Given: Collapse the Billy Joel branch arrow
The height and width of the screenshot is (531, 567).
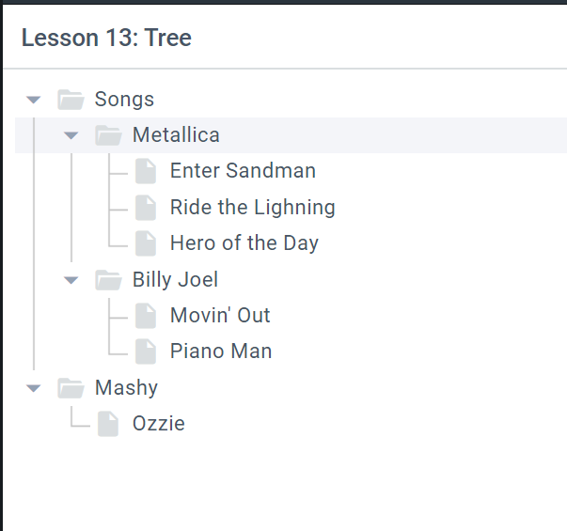Looking at the screenshot, I should pos(71,280).
